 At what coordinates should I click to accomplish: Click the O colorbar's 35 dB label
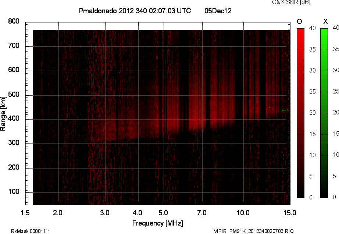313,50
